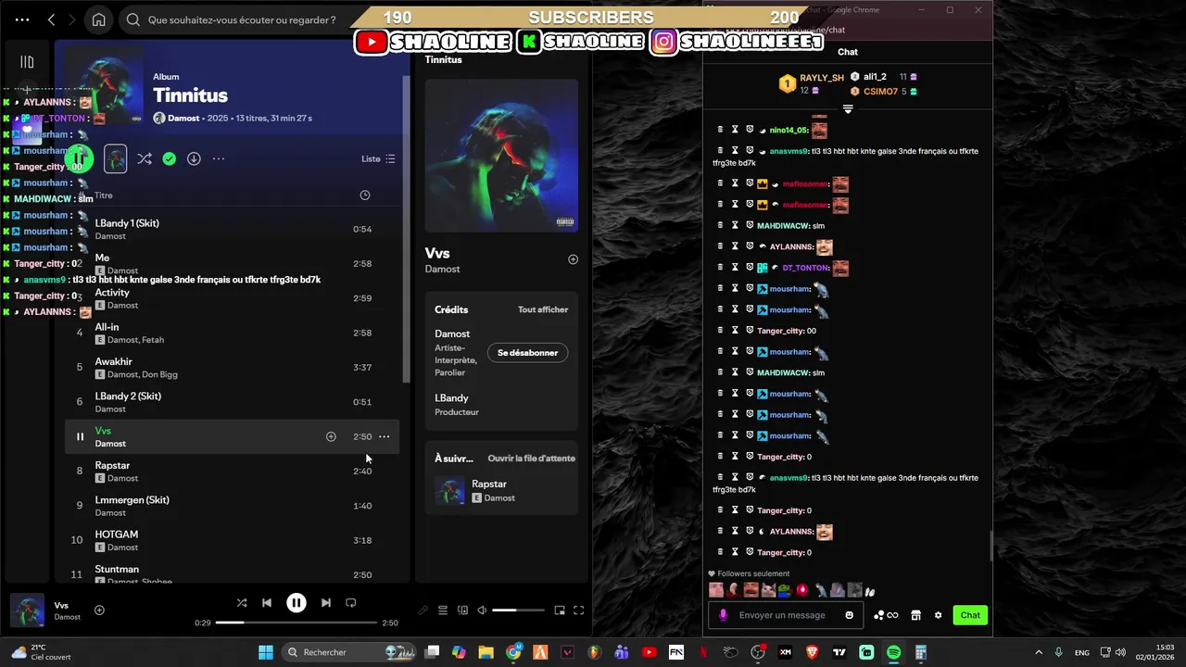
Task: Open more options for Vvs row
Action: [x=384, y=436]
